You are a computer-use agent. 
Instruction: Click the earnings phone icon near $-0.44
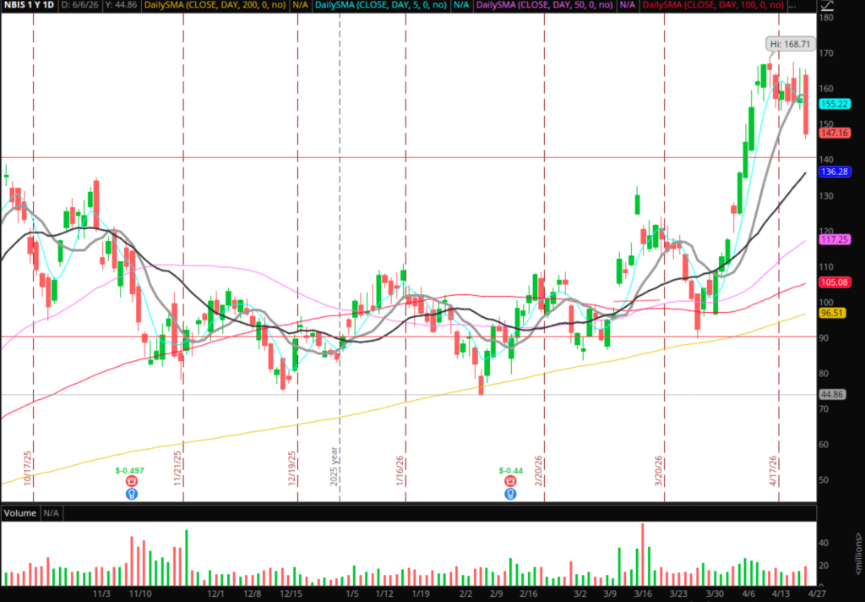coord(510,481)
